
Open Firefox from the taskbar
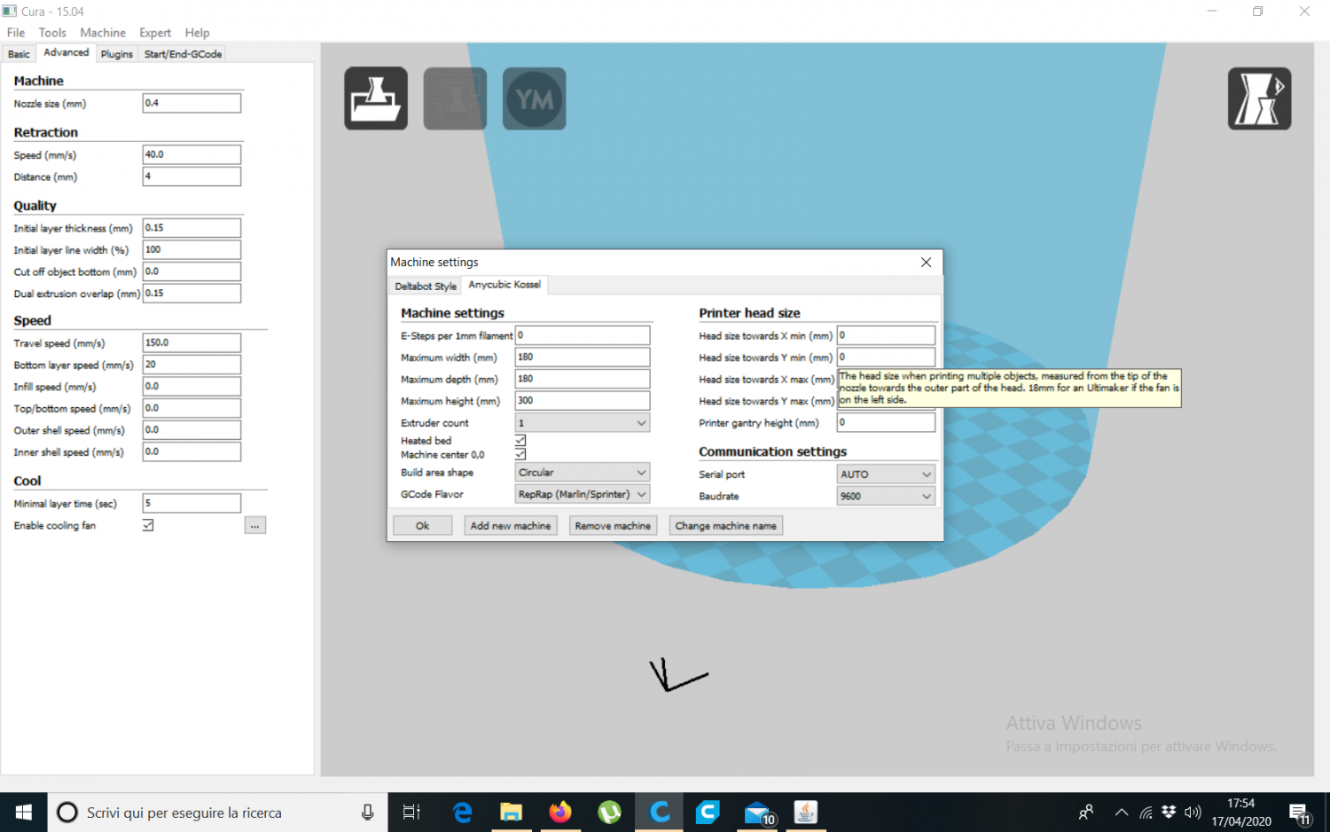[x=560, y=812]
